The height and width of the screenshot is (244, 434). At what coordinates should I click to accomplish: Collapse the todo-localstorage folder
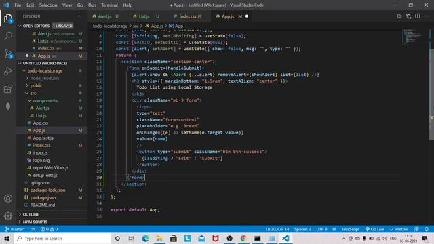click(24, 70)
